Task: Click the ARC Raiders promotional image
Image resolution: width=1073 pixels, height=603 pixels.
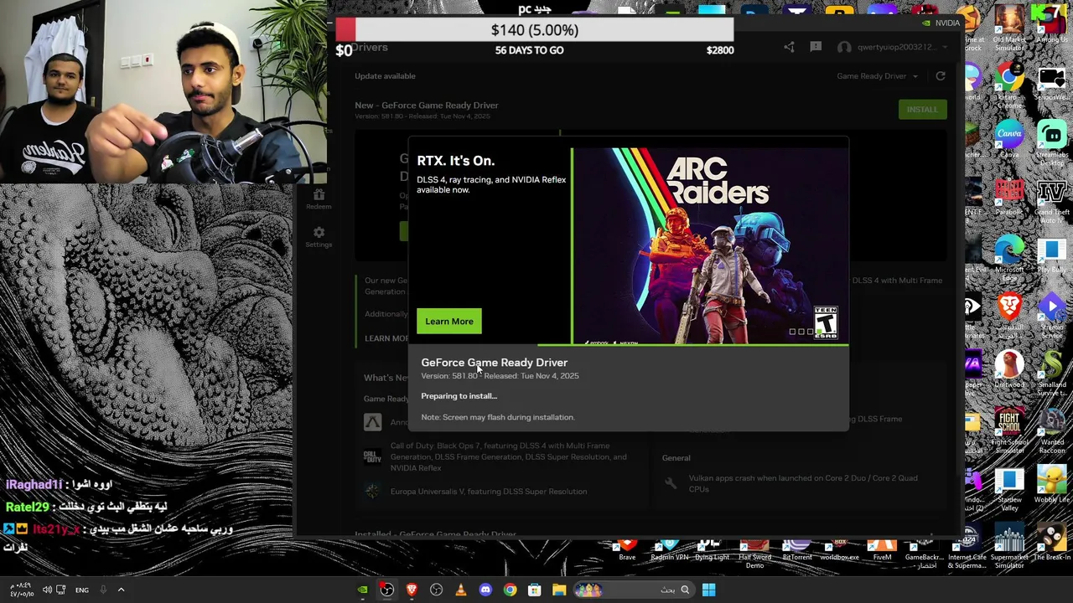Action: click(x=710, y=246)
